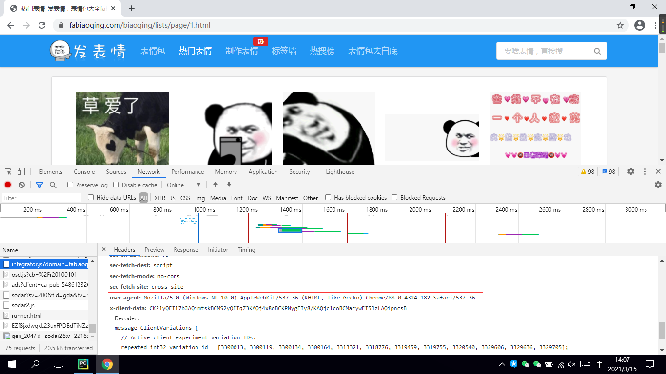Enable Hide data URLs filtering
The width and height of the screenshot is (666, 374).
[90, 197]
